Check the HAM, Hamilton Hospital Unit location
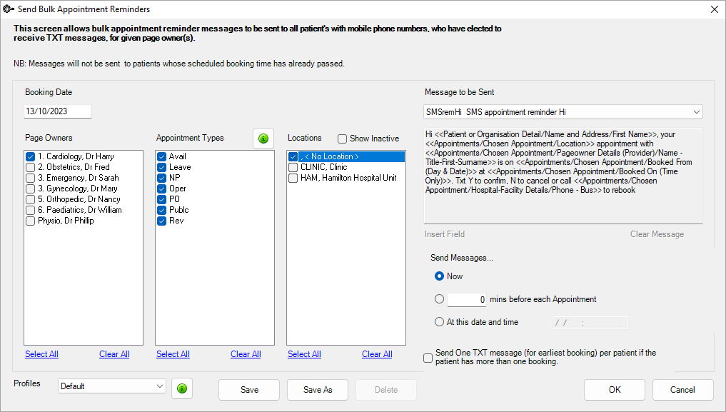Screen dimensions: 726x412 tap(293, 178)
